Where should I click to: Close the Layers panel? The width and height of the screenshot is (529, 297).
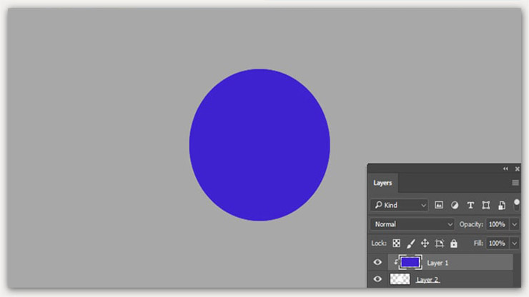[517, 169]
